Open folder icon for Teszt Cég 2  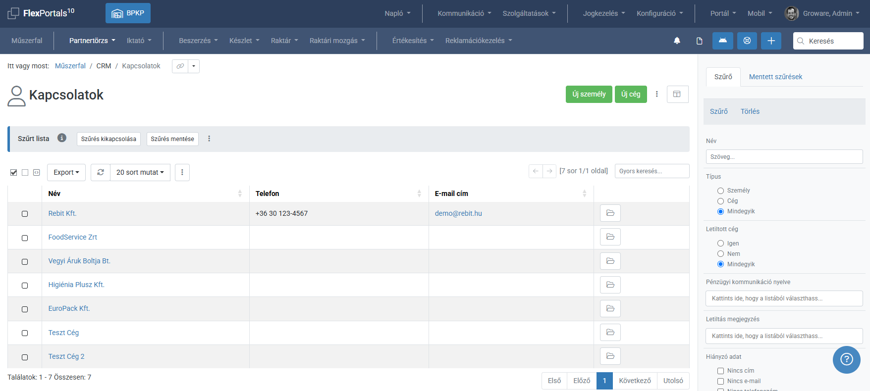click(610, 356)
